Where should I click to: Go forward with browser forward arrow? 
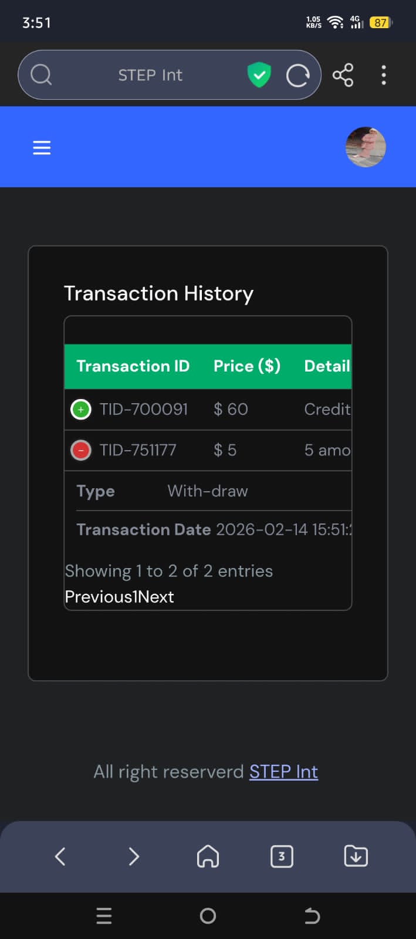point(134,856)
